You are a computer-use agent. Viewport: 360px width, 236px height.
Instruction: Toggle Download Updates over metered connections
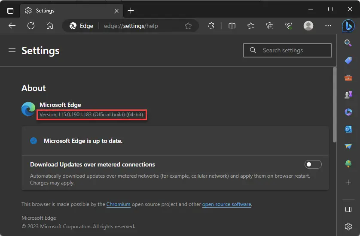coord(313,164)
